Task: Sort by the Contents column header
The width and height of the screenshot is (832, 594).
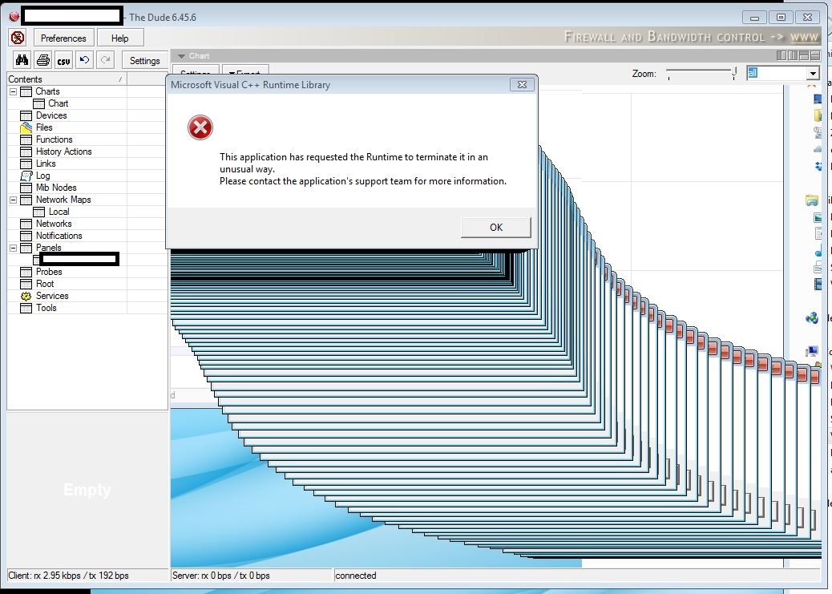Action: pos(67,79)
